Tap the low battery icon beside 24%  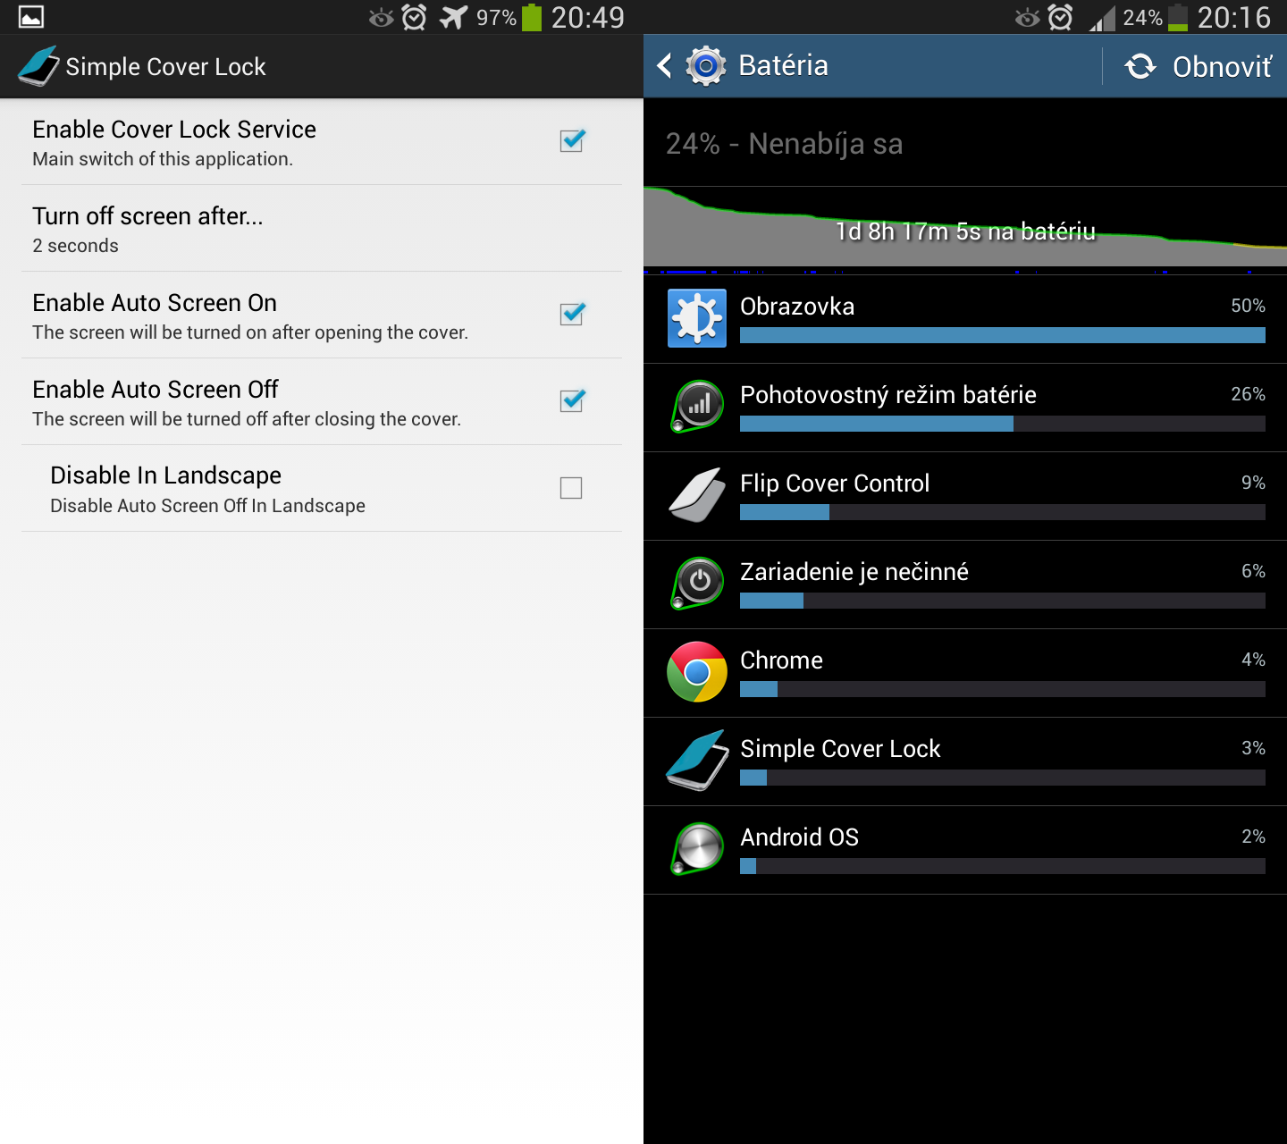click(x=1178, y=17)
